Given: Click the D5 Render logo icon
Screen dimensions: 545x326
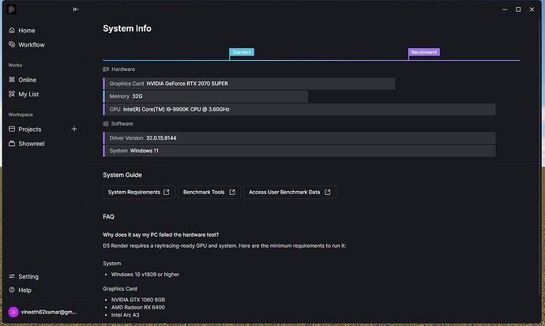Looking at the screenshot, I should coord(12,9).
